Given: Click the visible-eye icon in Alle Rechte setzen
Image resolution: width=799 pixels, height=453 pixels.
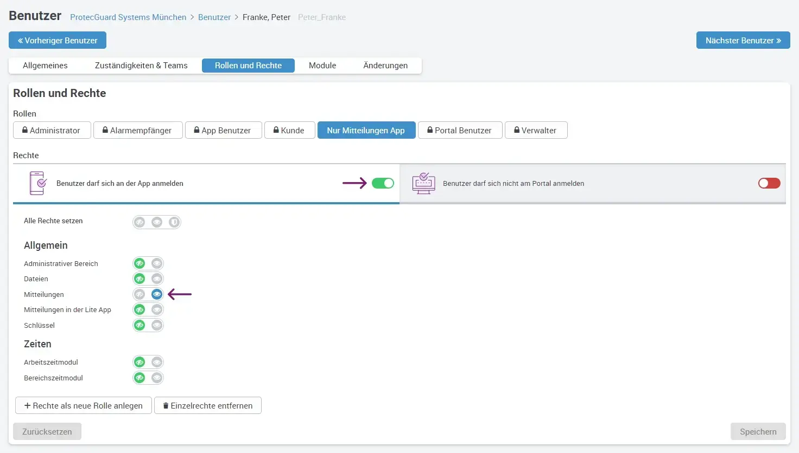Looking at the screenshot, I should click(x=157, y=222).
